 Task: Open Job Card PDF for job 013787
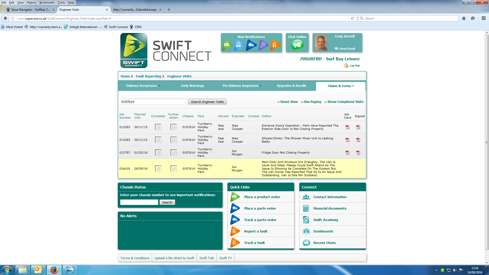[x=347, y=153]
